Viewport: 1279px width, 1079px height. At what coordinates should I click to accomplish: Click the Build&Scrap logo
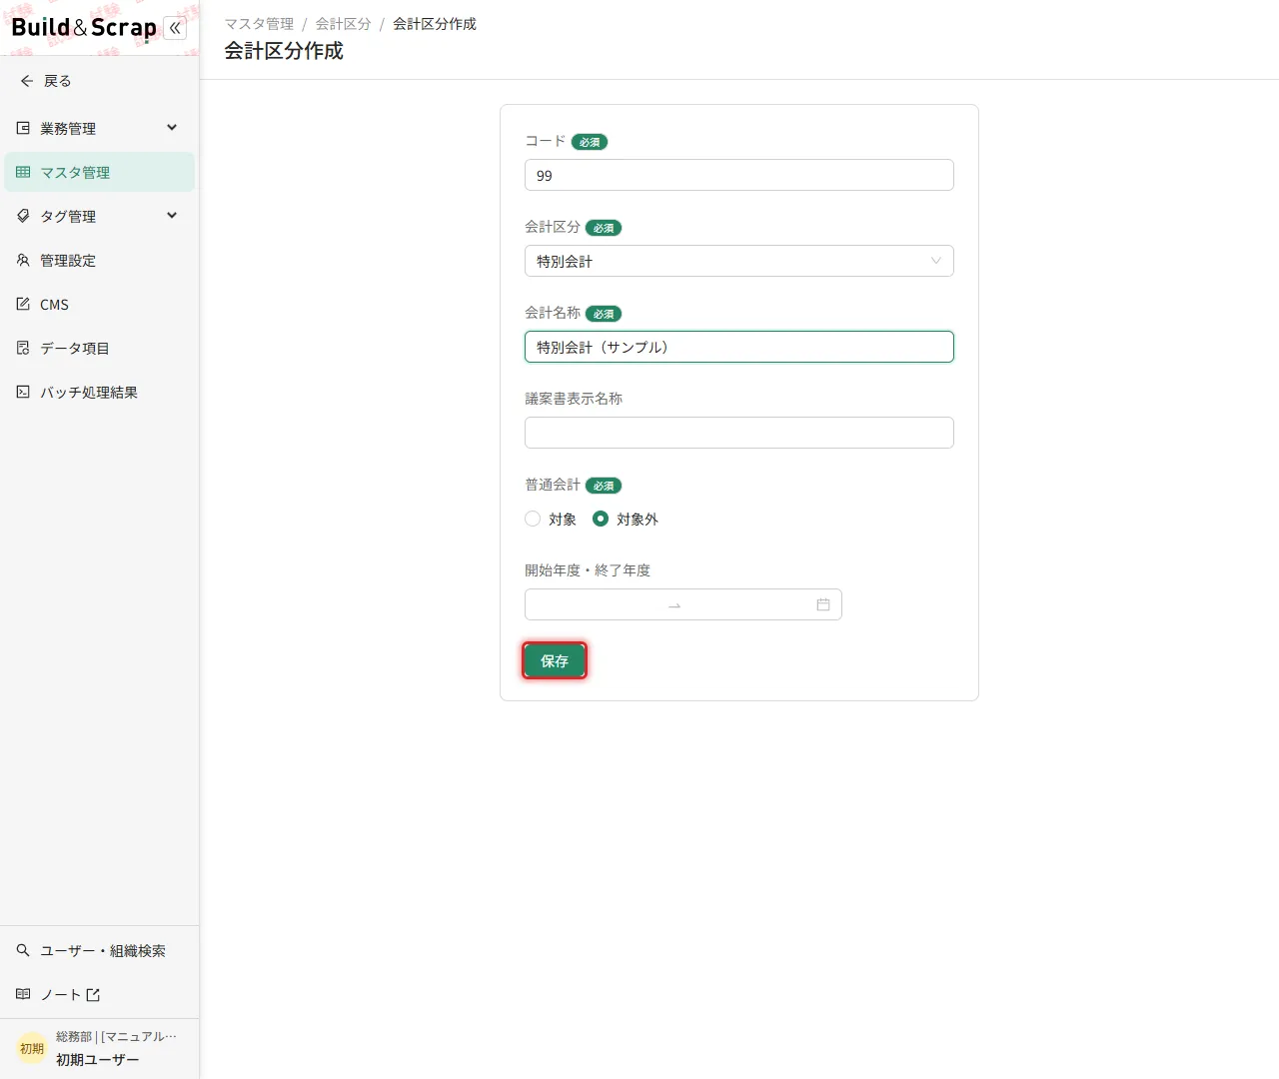point(84,28)
